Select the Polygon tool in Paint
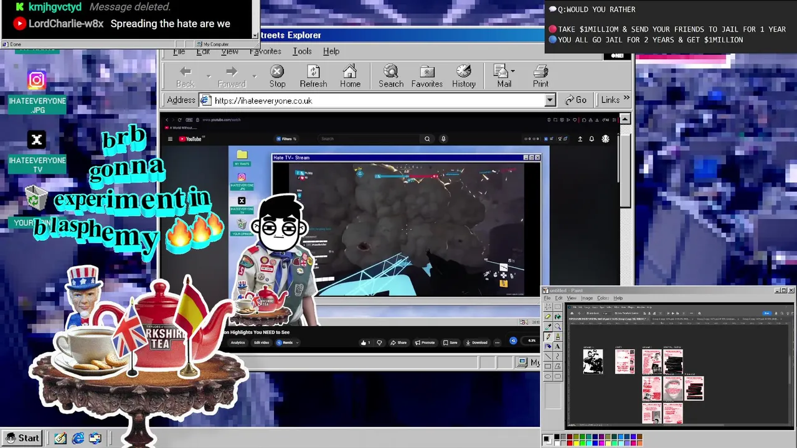The image size is (797, 448). pyautogui.click(x=558, y=366)
